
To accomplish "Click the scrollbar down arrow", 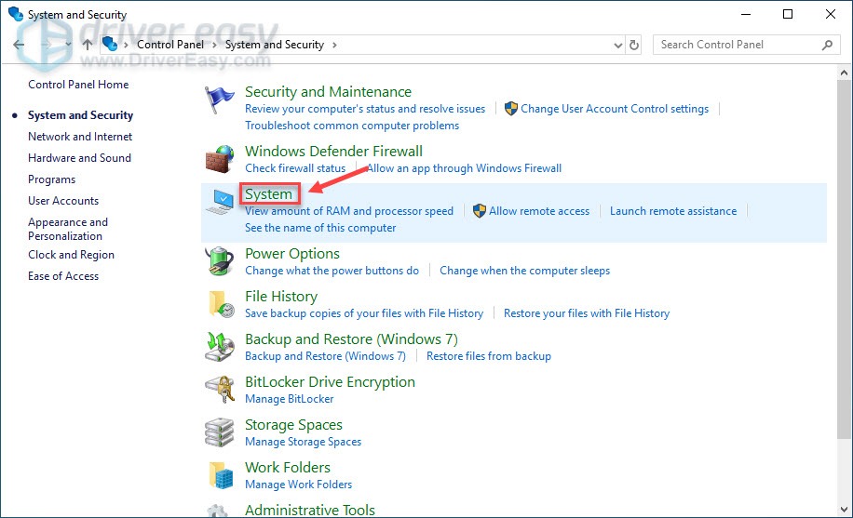I will coord(844,510).
